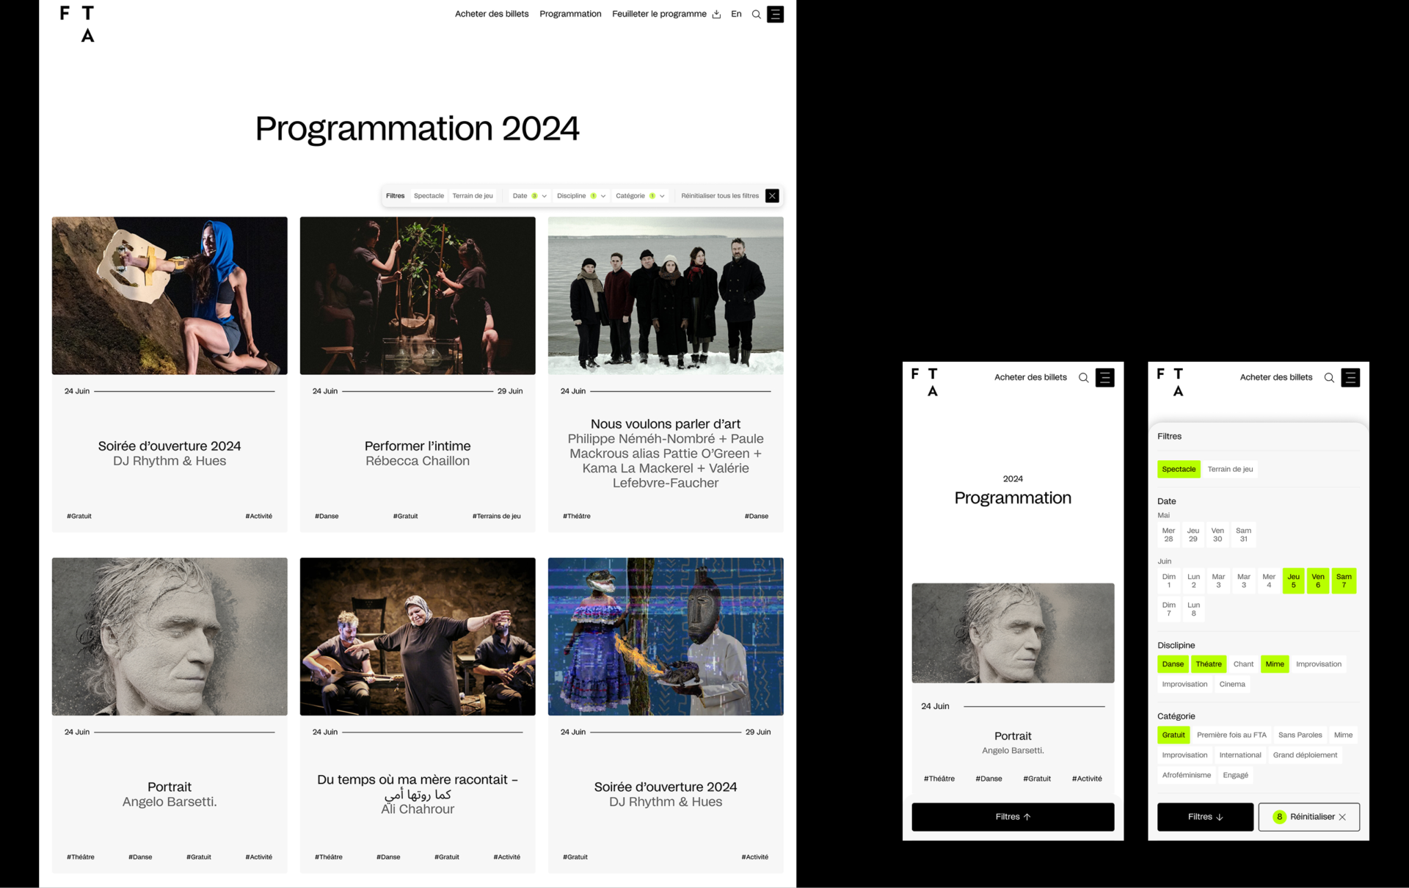Click Acheter des billets in desktop header
The width and height of the screenshot is (1409, 888).
coord(492,14)
